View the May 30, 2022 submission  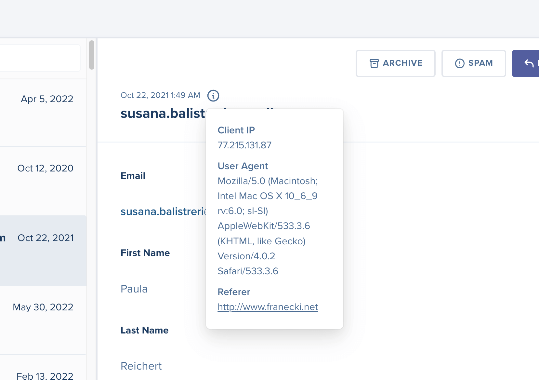coord(43,307)
